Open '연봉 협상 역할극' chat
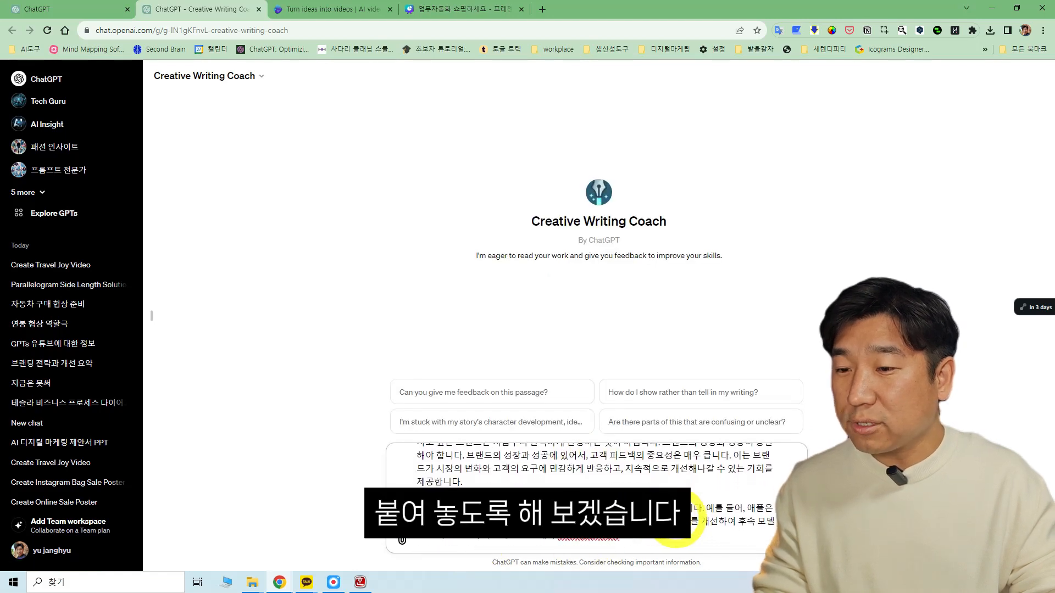The height and width of the screenshot is (593, 1055). pos(40,323)
